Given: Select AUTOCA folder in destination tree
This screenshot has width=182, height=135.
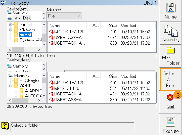Looking at the screenshot, I should click(x=33, y=96).
